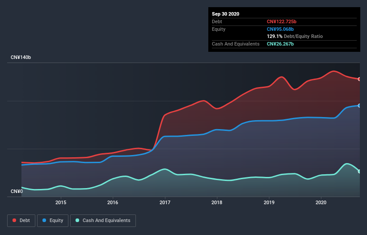The height and width of the screenshot is (235, 367).
Task: Click the Debt label in tooltip
Action: tap(217, 21)
